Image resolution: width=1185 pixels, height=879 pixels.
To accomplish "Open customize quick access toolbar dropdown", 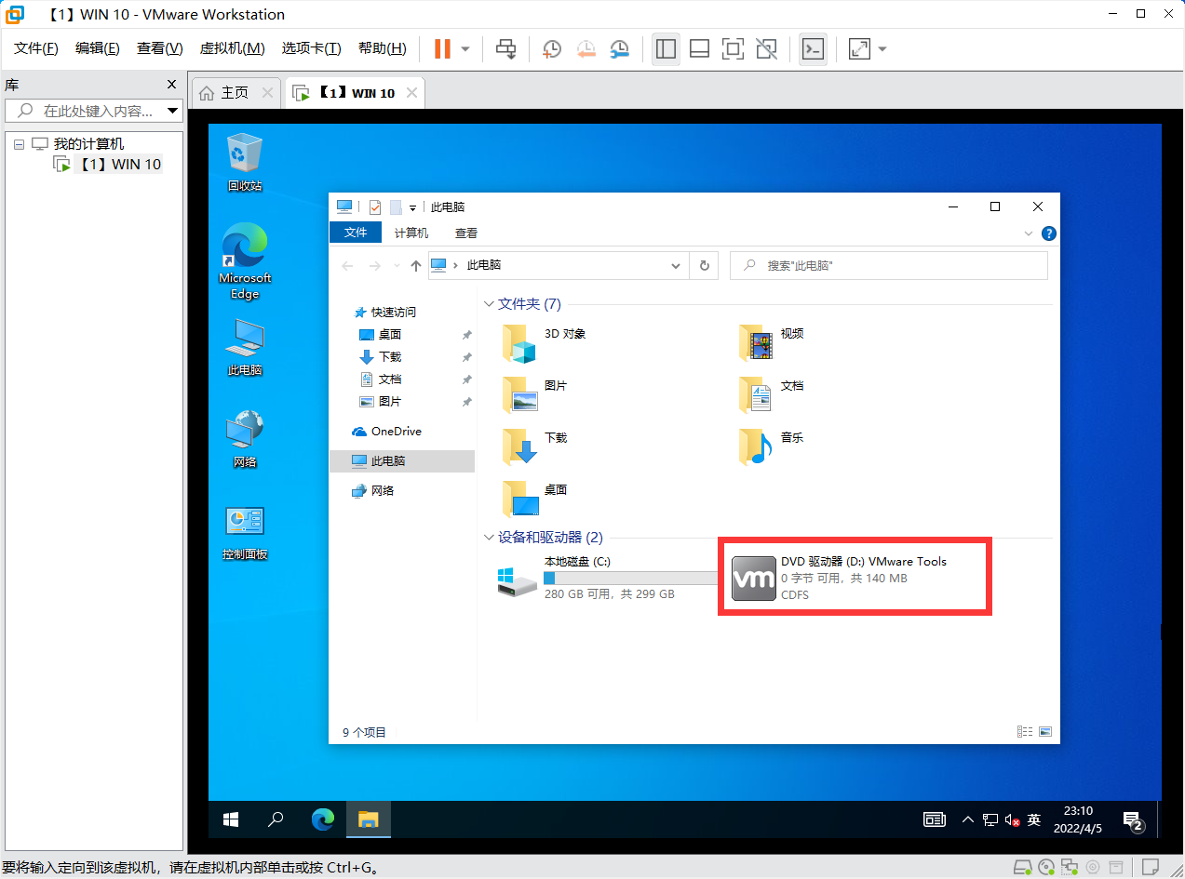I will 412,207.
